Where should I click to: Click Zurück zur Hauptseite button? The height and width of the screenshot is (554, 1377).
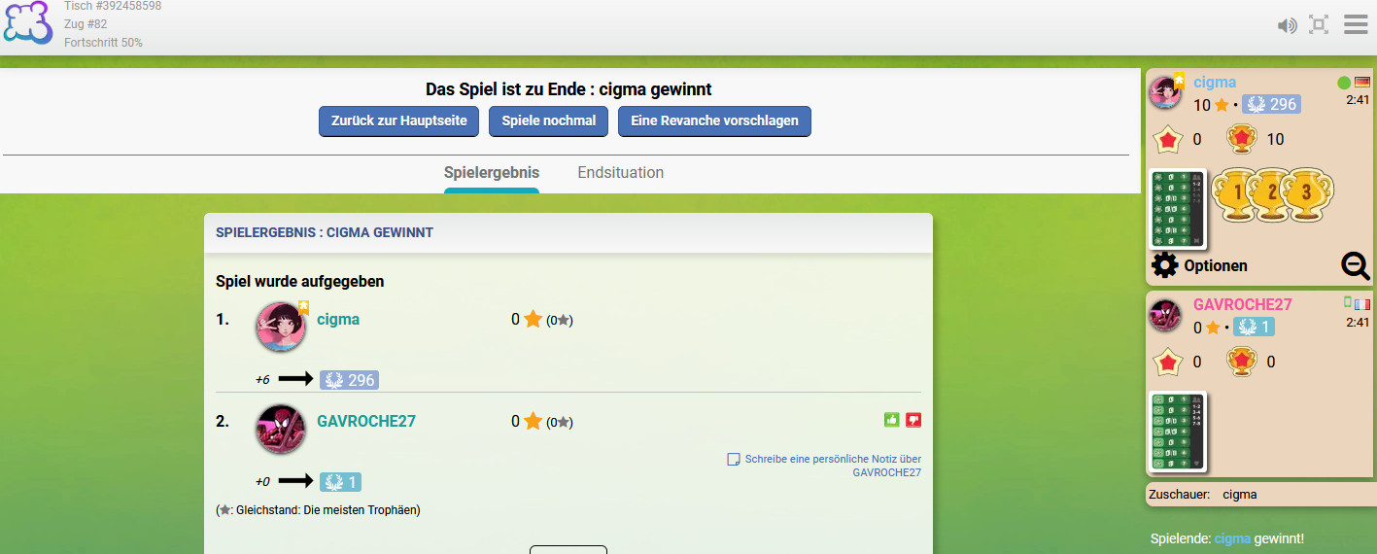point(399,121)
